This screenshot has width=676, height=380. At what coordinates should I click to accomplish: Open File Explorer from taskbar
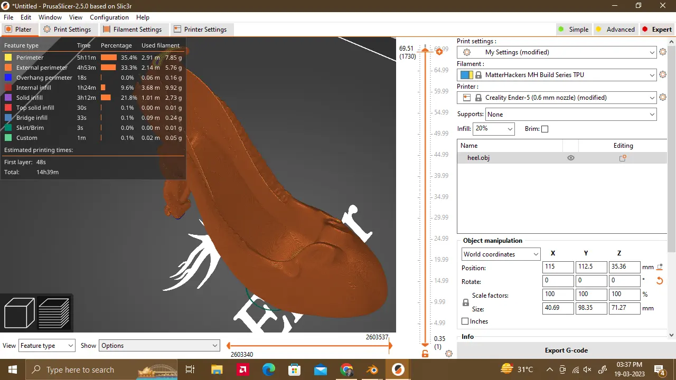217,369
